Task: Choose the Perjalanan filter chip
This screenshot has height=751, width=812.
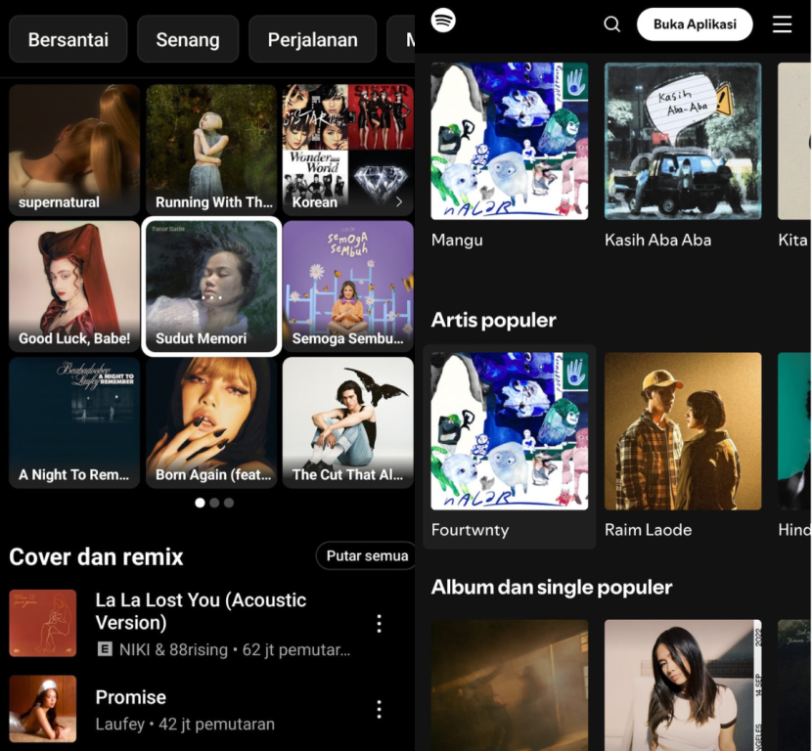Action: [311, 40]
